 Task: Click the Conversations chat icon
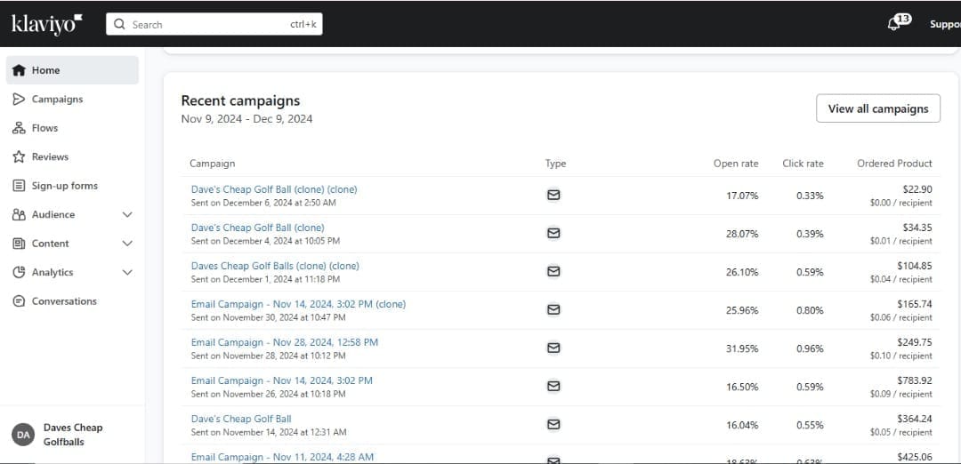19,301
